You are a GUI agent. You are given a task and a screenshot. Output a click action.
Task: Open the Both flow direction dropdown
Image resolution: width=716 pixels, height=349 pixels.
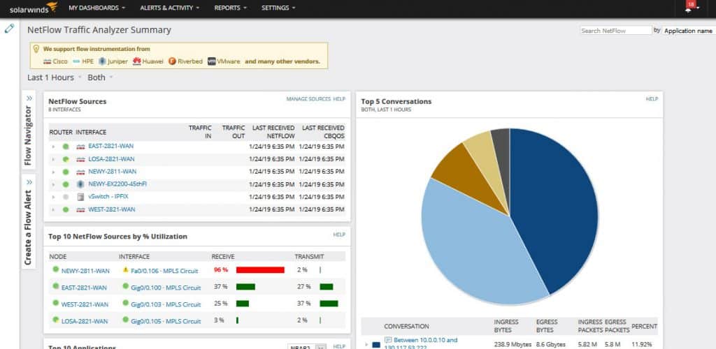pyautogui.click(x=101, y=77)
